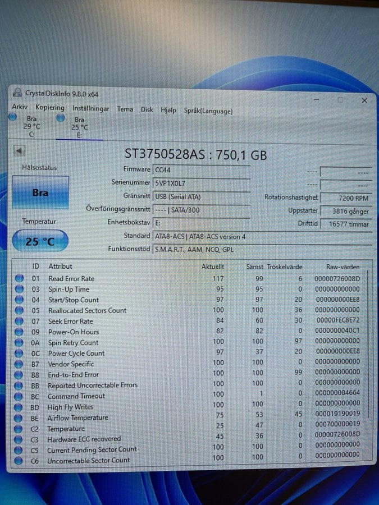379x505 pixels.
Task: Select the E: drive tab at 25 °C
Action: (79, 127)
